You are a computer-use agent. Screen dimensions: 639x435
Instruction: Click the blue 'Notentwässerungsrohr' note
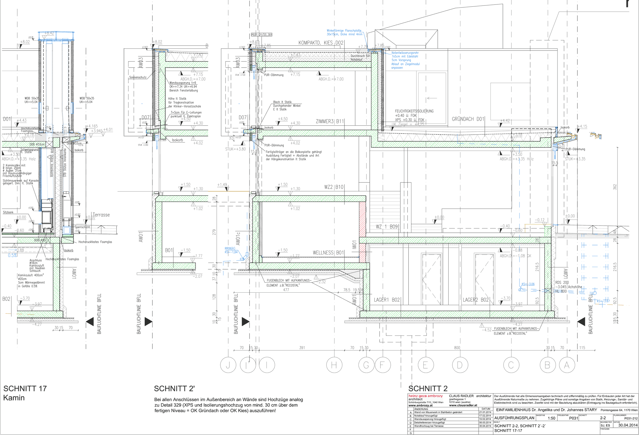coord(405,53)
